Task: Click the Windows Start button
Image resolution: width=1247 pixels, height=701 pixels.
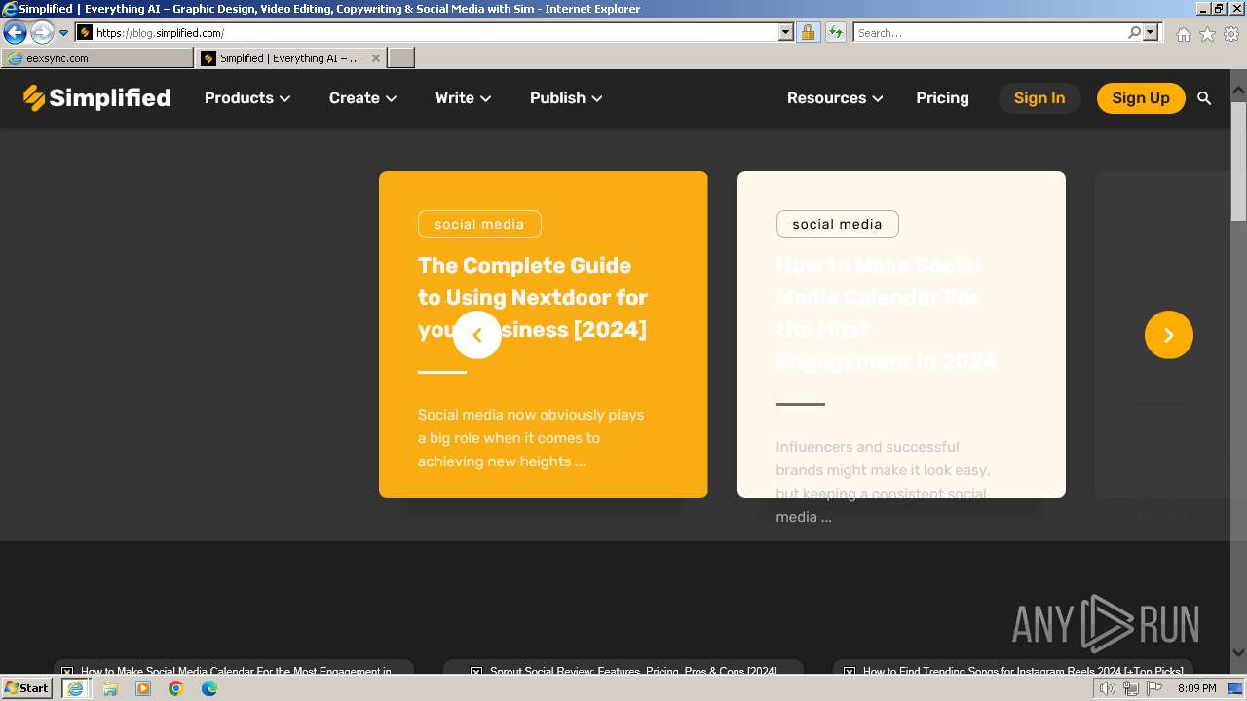Action: coord(27,688)
